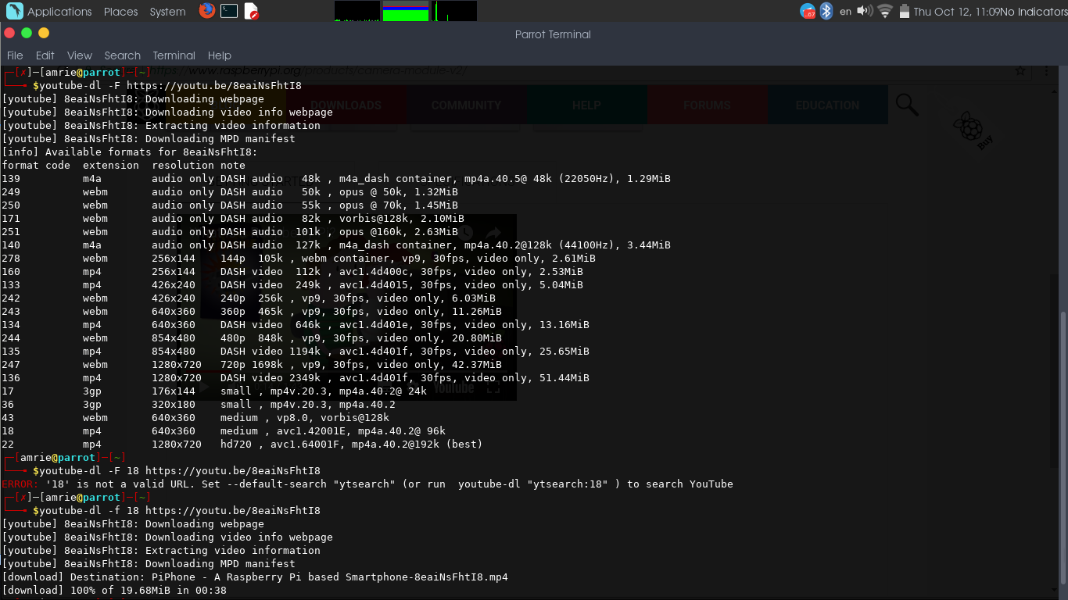Click the format 249 webm row

pos(230,192)
